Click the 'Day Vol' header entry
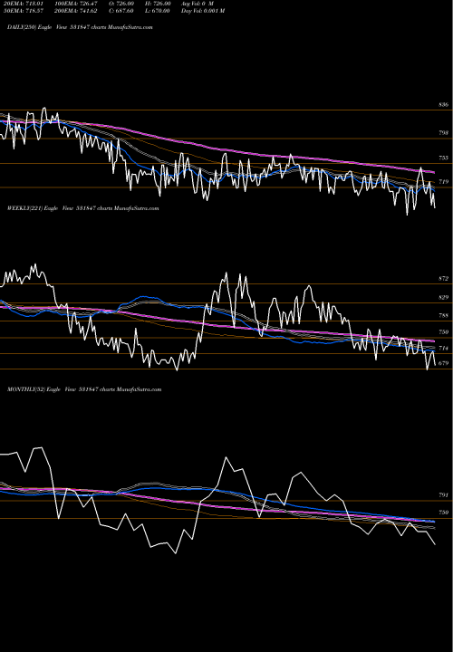Viewport: 453px width, 652px height. point(204,11)
